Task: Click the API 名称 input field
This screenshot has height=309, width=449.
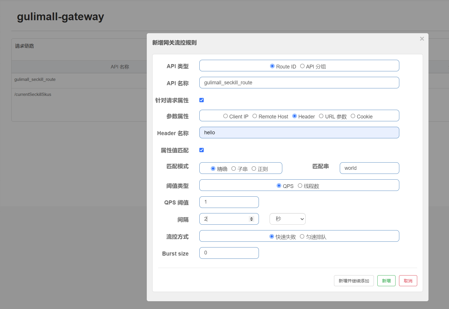Action: 299,83
